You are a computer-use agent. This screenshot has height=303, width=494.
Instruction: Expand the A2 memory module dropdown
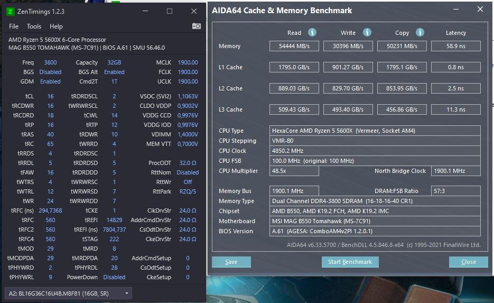[x=68, y=293]
